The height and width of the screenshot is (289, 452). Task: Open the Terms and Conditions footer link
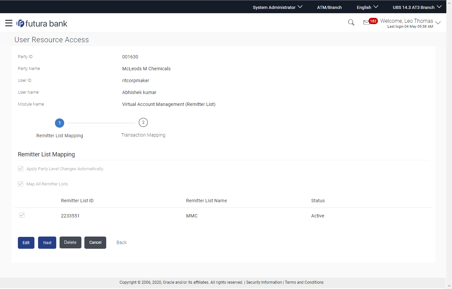point(304,282)
